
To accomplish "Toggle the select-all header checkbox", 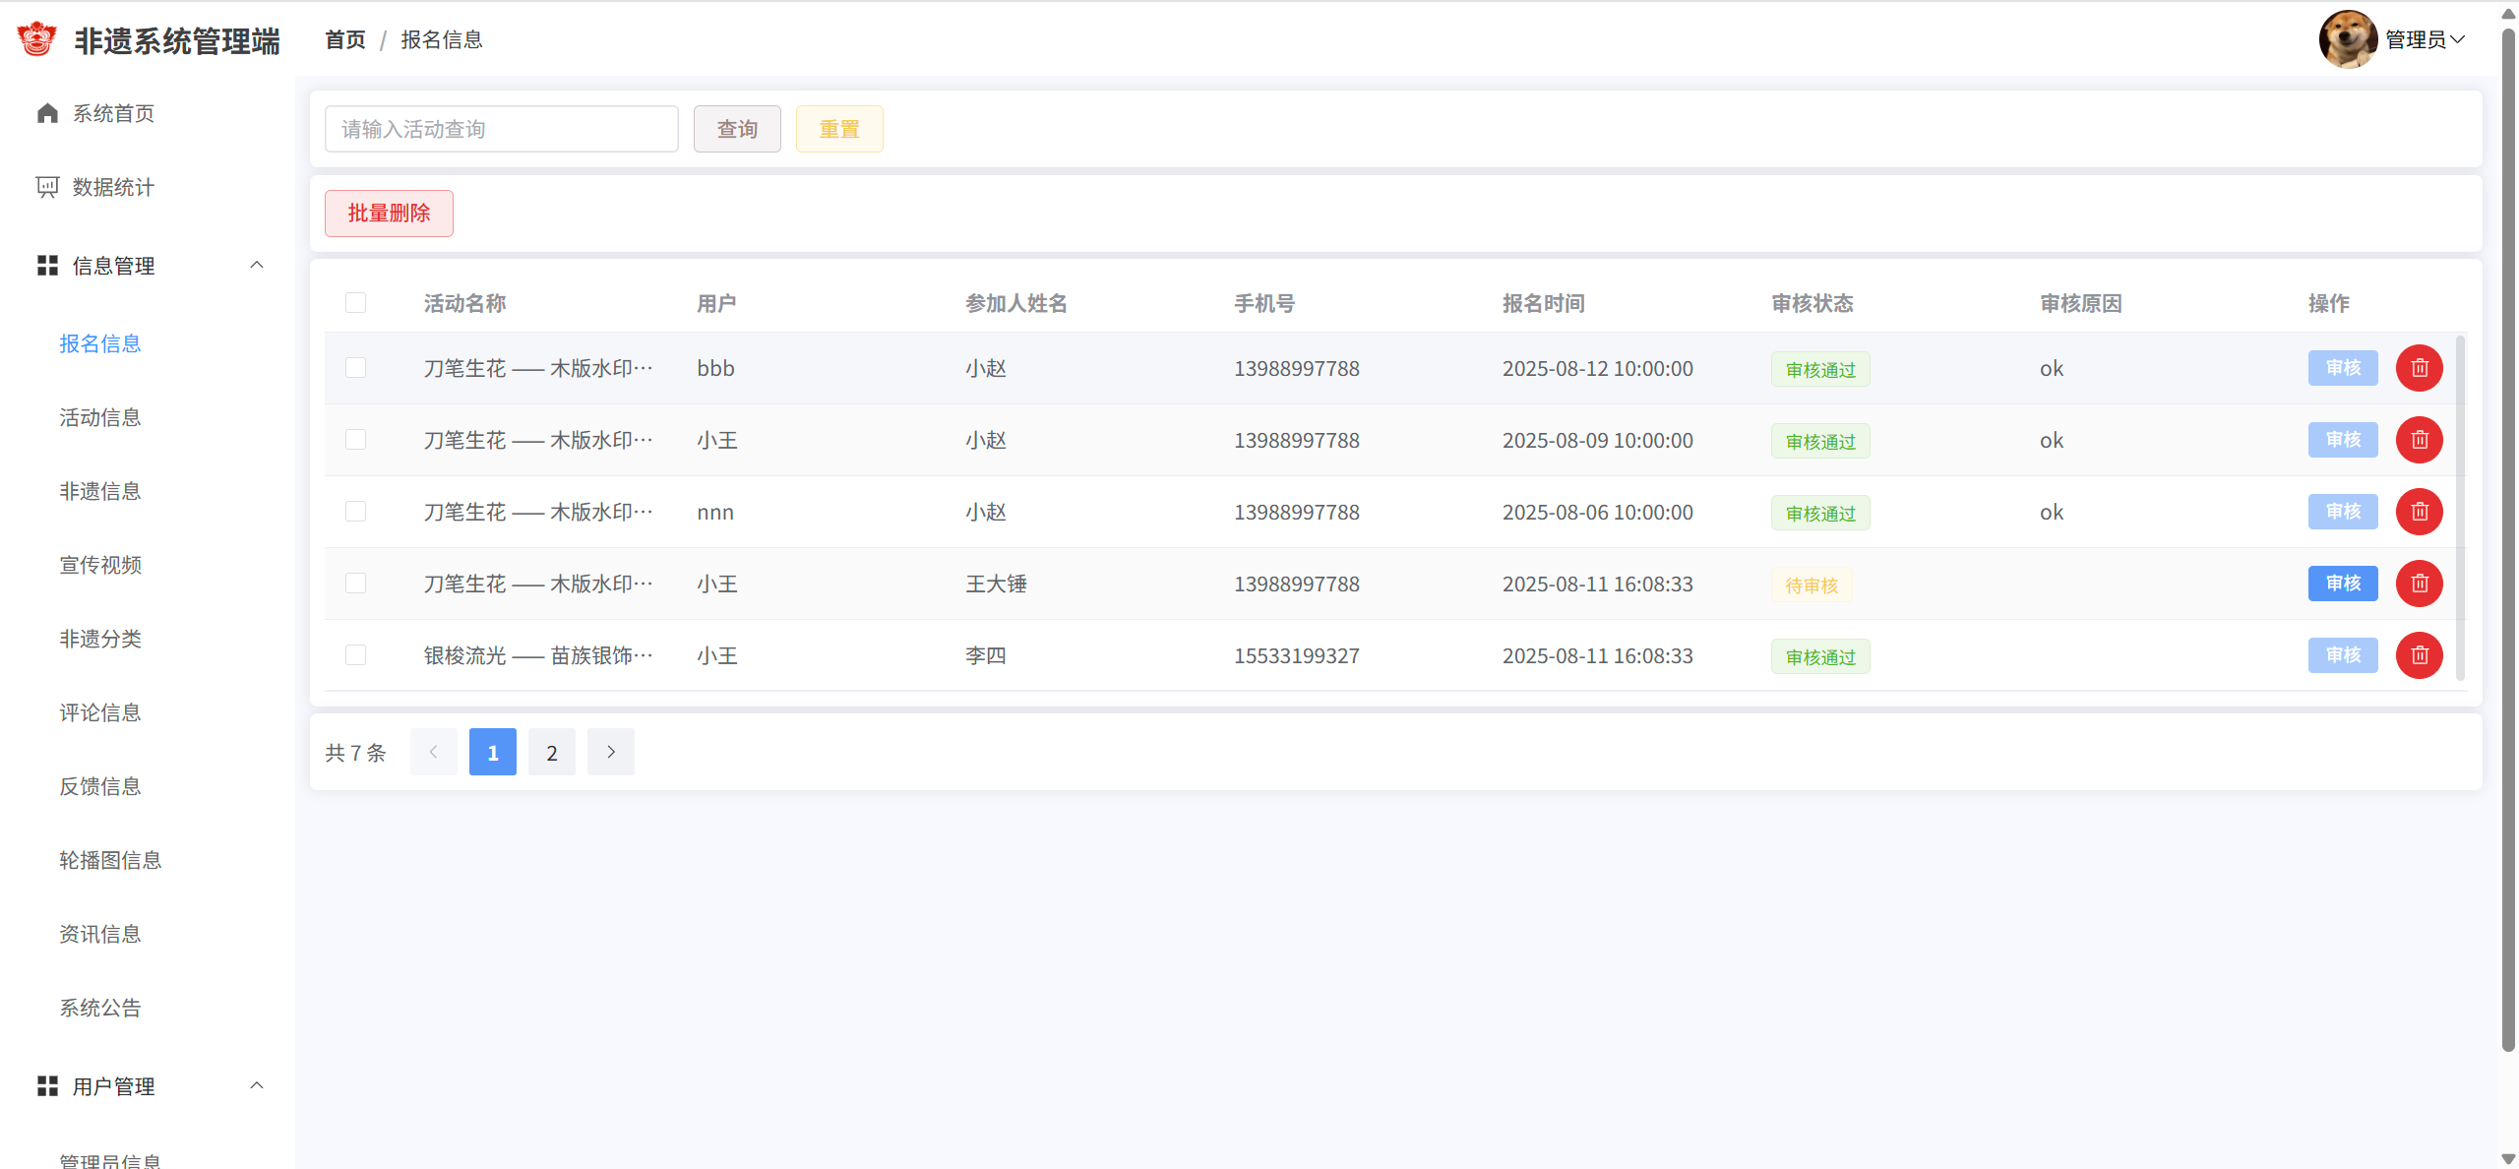I will click(x=355, y=303).
